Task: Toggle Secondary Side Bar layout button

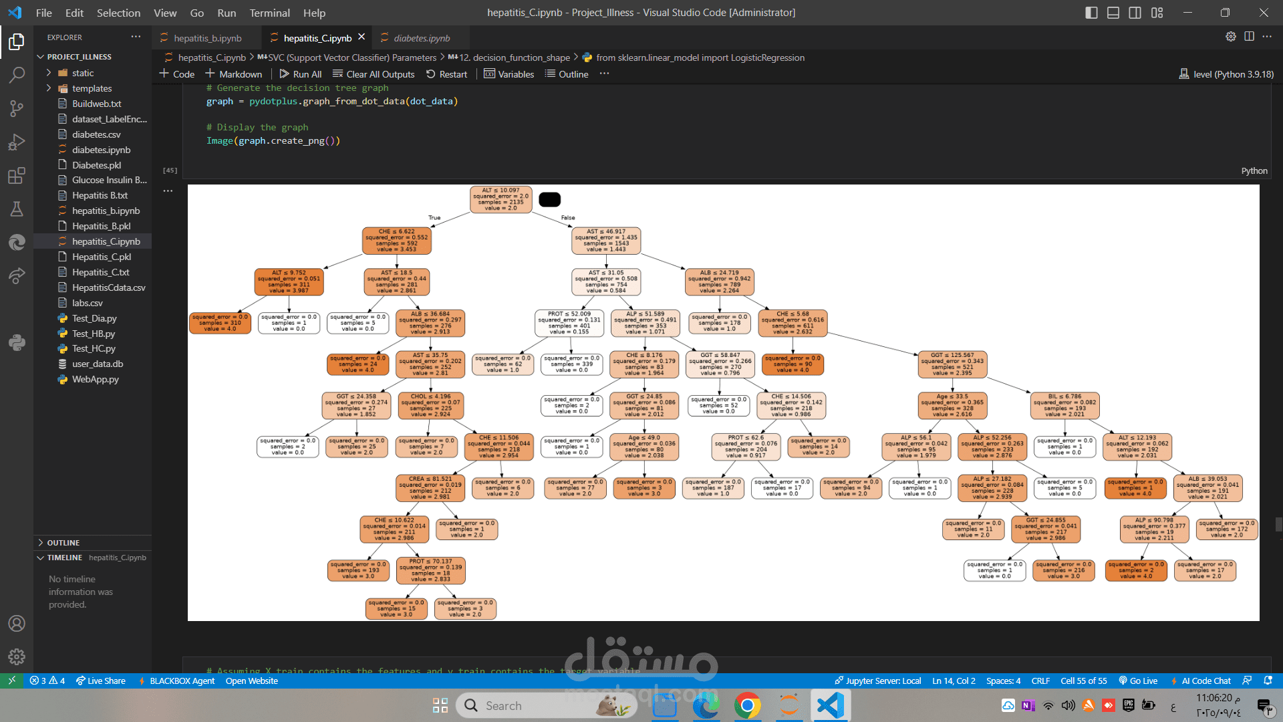Action: tap(1135, 13)
